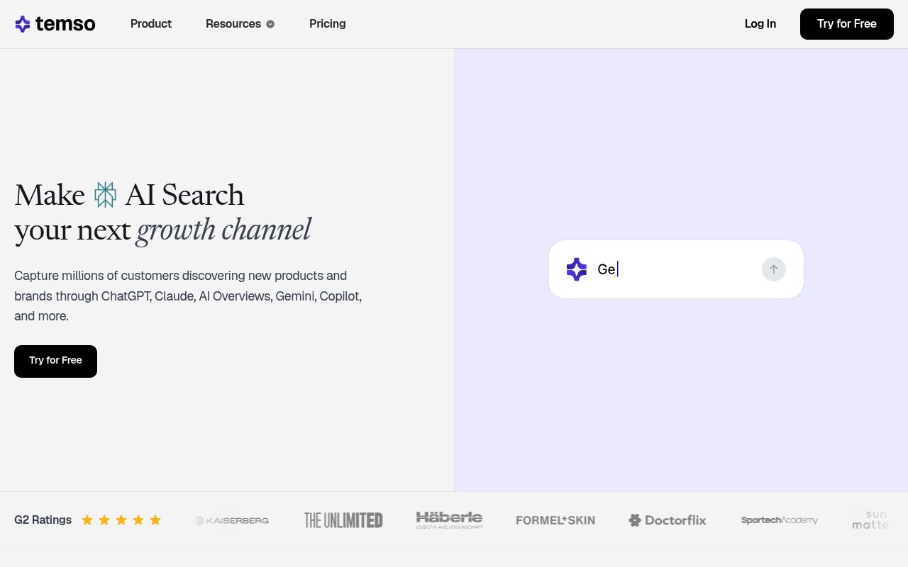Image resolution: width=908 pixels, height=567 pixels.
Task: Open the Kaiserberg customer logo
Action: pyautogui.click(x=232, y=520)
